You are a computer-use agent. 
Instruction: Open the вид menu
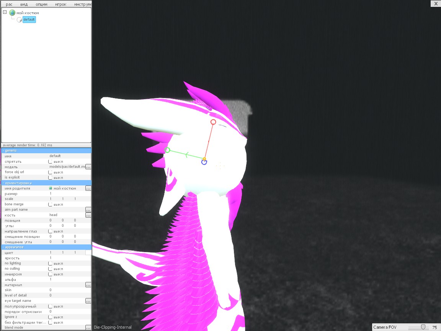tap(24, 4)
